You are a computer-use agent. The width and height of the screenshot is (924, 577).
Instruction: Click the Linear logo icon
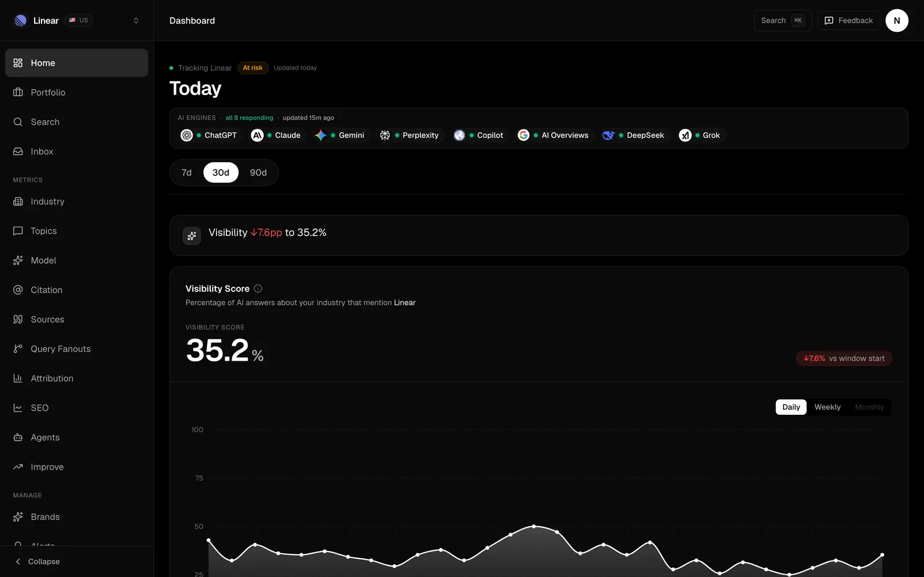[20, 21]
